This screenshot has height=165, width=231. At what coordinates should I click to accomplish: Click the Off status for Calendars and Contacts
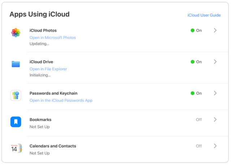coord(199,146)
